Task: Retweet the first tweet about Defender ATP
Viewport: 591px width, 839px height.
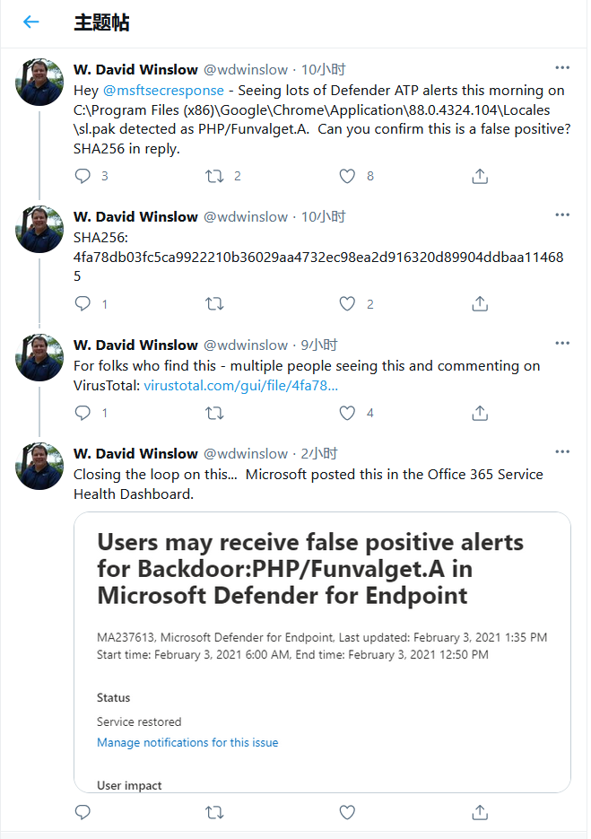Action: [x=215, y=176]
